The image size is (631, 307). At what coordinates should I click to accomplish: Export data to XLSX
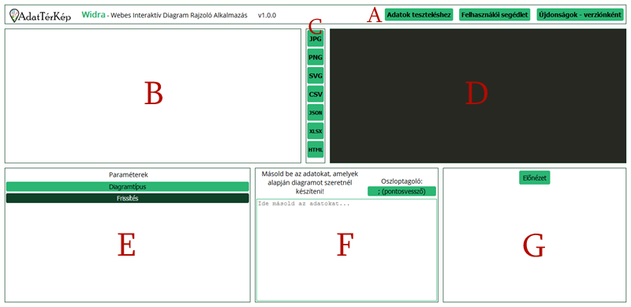tap(315, 131)
